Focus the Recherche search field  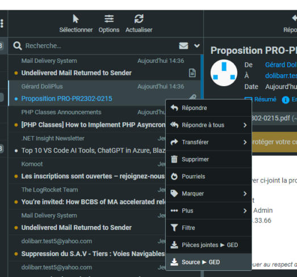tap(101, 46)
